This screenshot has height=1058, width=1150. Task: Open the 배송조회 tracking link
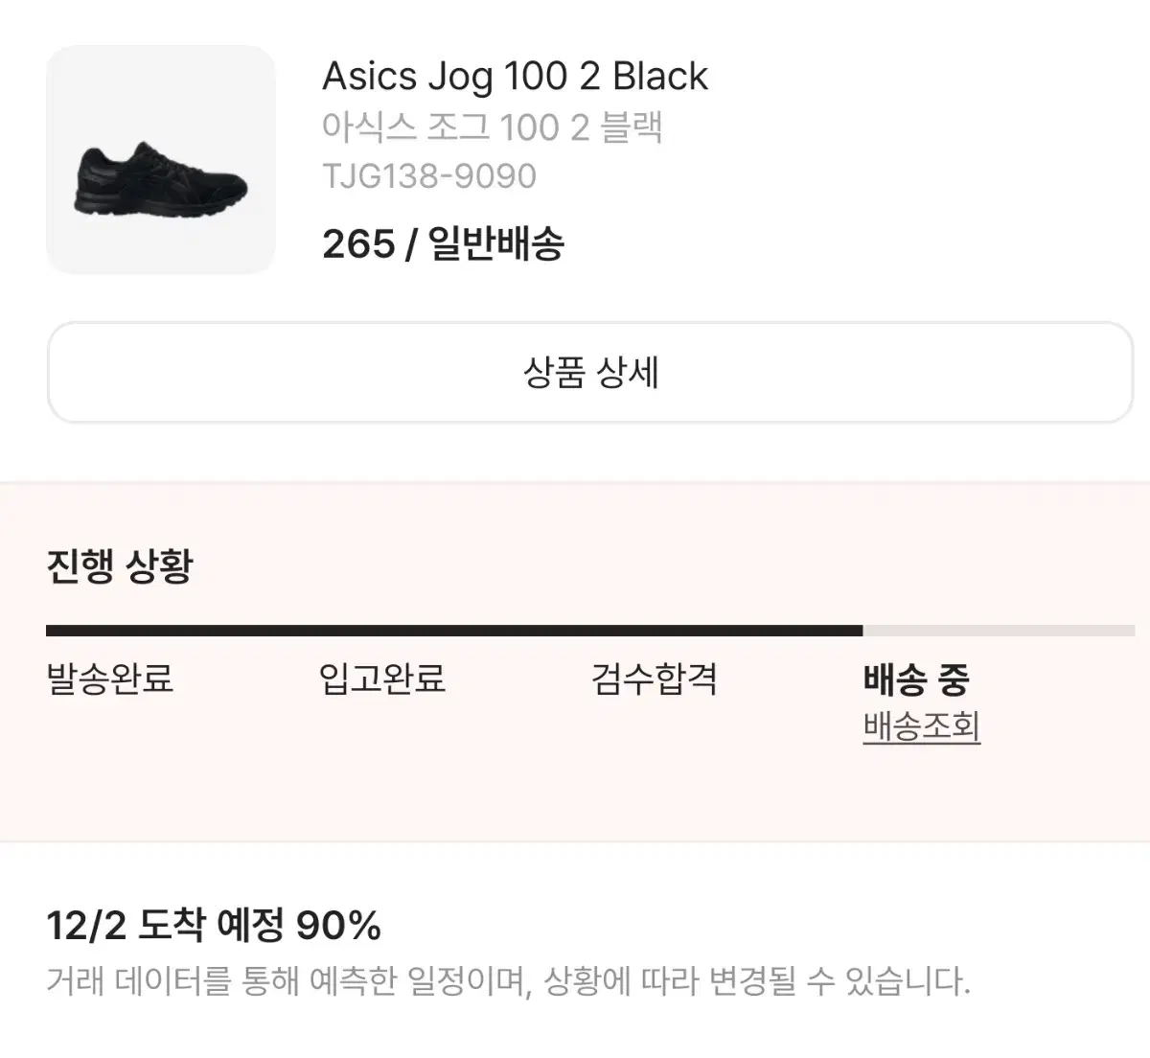click(x=921, y=725)
